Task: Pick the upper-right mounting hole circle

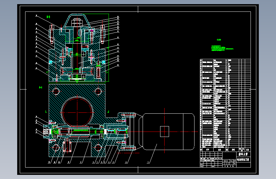Action: (98, 91)
